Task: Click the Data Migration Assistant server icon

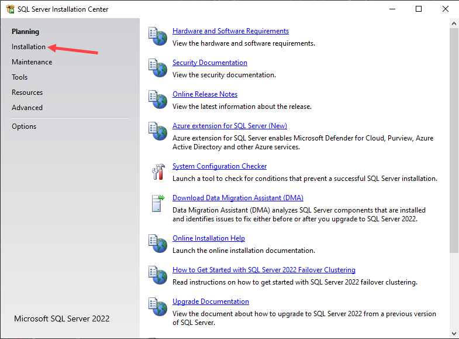Action: pos(158,203)
